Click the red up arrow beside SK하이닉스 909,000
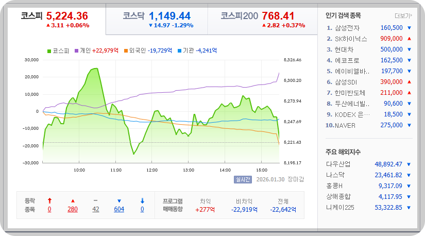The height and width of the screenshot is (236, 425). (409, 39)
